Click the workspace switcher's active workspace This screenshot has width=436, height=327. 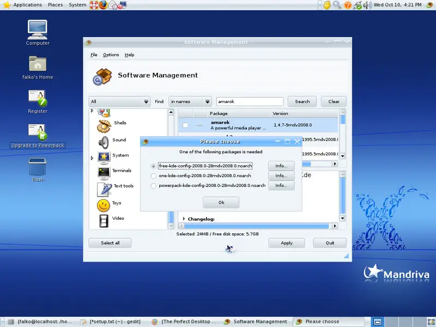tap(378, 322)
